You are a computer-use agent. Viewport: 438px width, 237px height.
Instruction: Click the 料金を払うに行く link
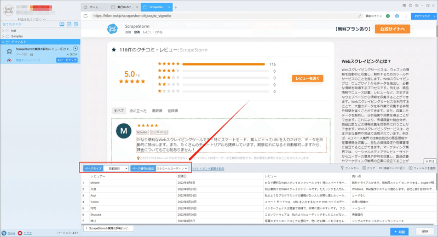(x=32, y=19)
